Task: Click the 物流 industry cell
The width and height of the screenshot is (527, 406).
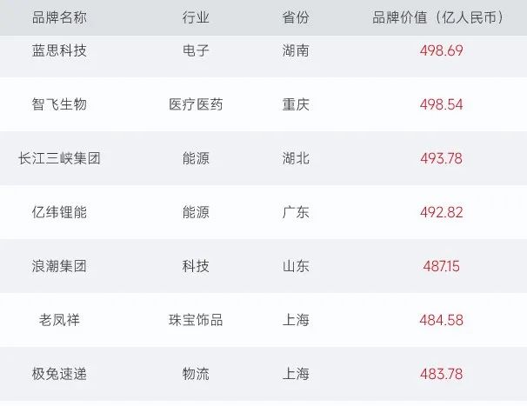Action: click(196, 374)
